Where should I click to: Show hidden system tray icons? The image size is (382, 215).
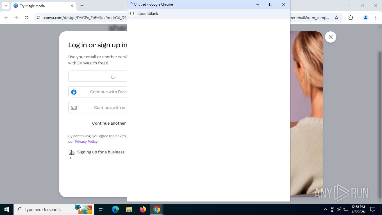(326, 209)
